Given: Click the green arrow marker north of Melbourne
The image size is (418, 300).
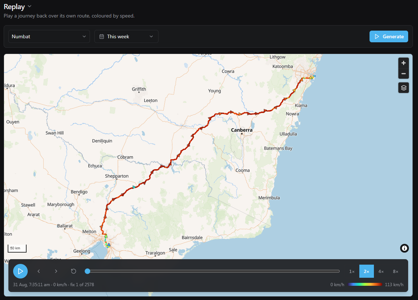Looking at the screenshot, I should click(x=106, y=236).
